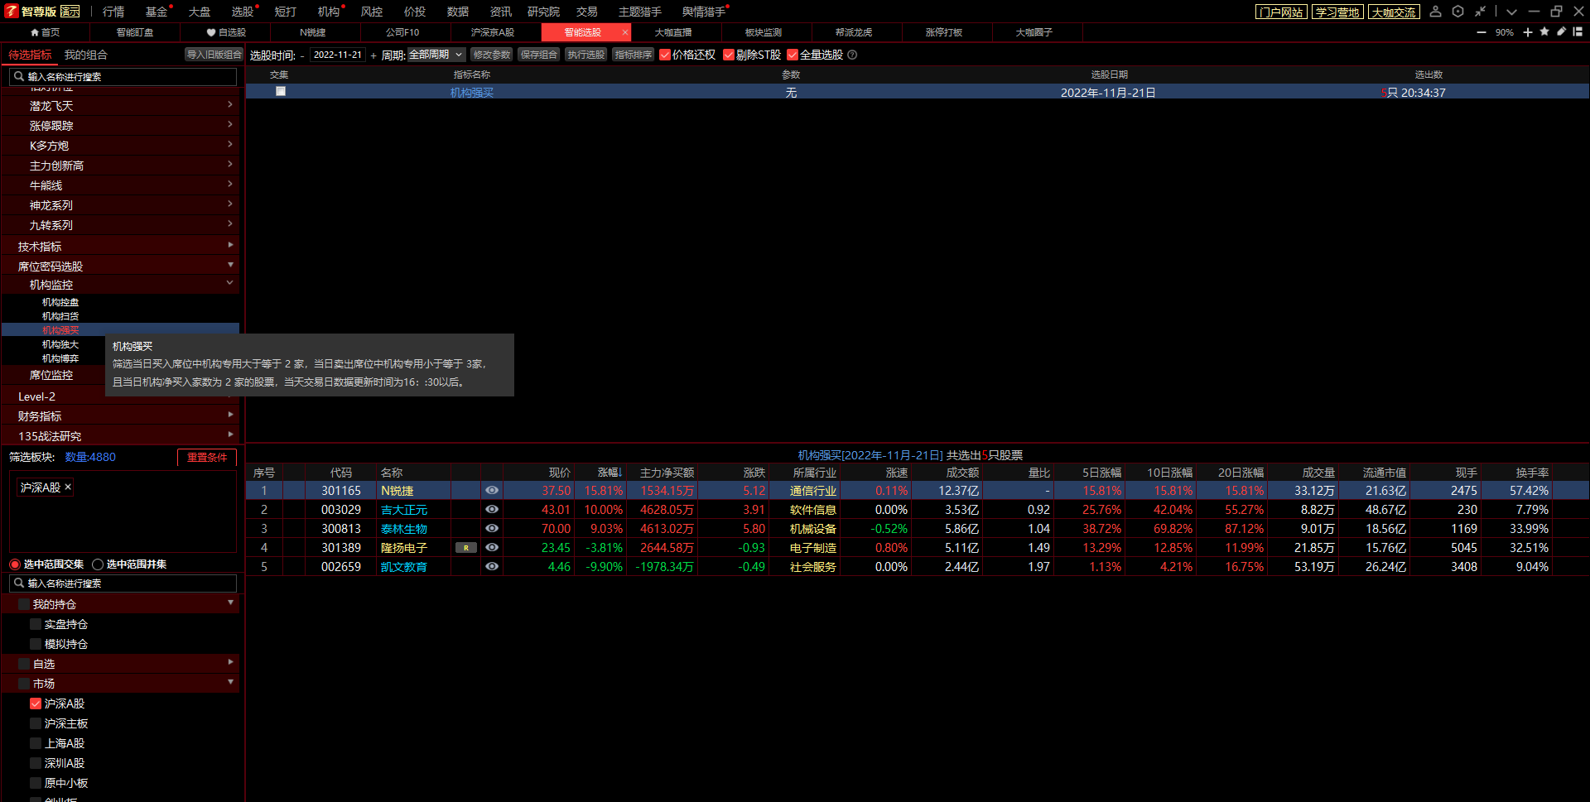Toggle eye icon for 隆扬电子 row

[x=492, y=547]
